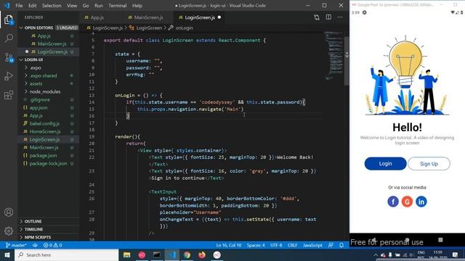Screen dimensions: 465x261
Task: Click Spaces: 4 indentation in status bar
Action: [256, 245]
